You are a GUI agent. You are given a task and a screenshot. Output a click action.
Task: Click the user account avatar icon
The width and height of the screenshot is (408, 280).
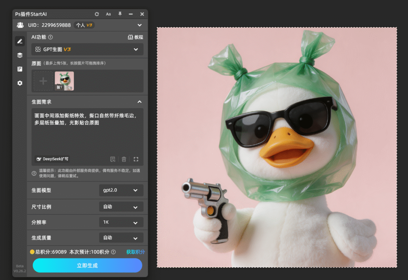[x=20, y=25]
